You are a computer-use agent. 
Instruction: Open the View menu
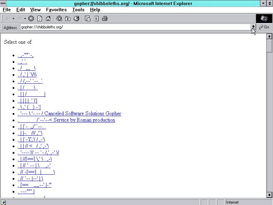click(x=35, y=10)
